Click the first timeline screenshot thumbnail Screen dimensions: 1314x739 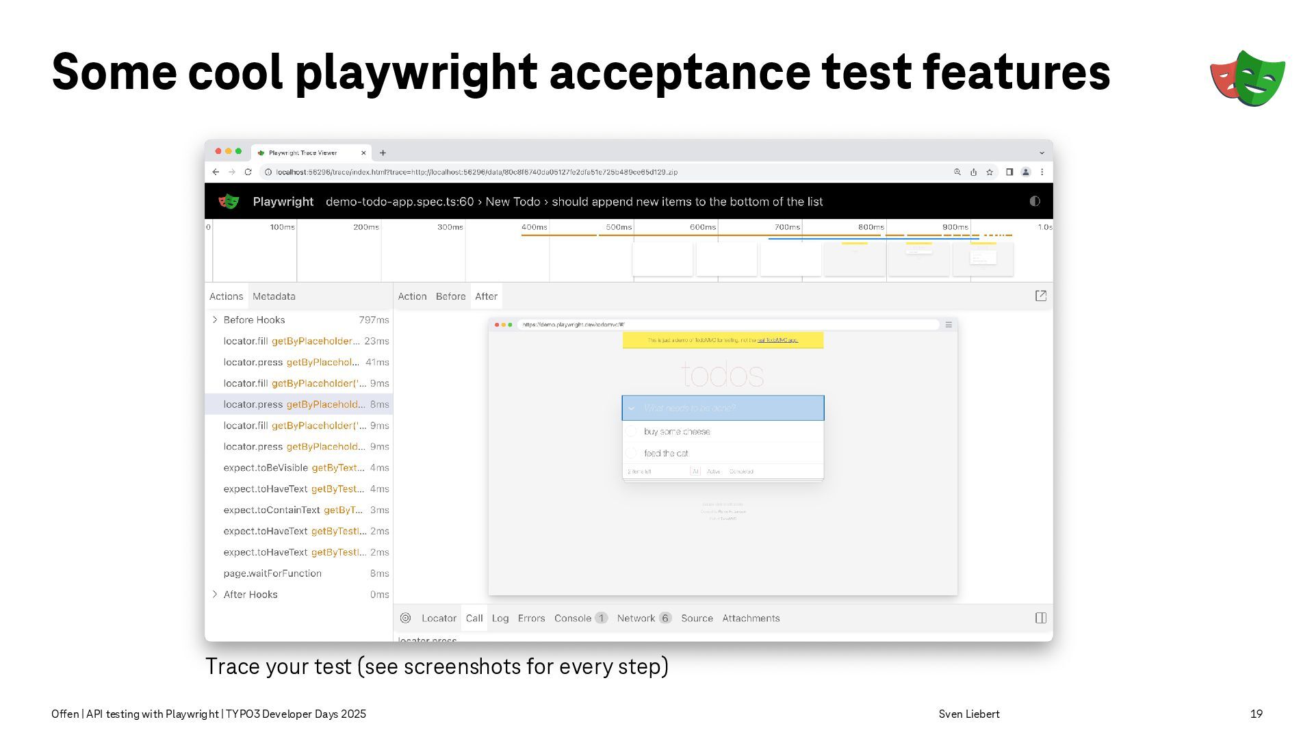(x=662, y=259)
